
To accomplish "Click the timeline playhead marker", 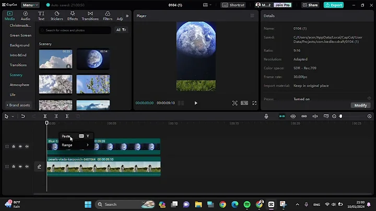I will click(47, 123).
